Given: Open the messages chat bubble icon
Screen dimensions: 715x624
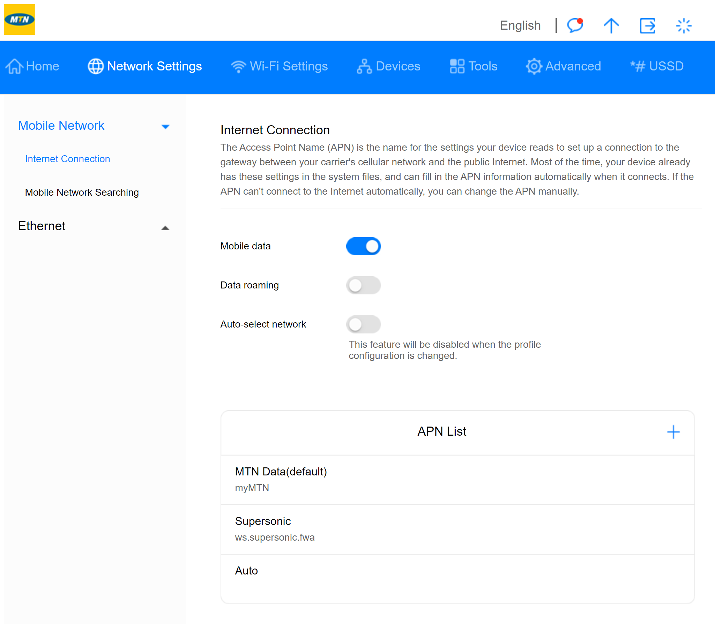Looking at the screenshot, I should click(x=575, y=25).
